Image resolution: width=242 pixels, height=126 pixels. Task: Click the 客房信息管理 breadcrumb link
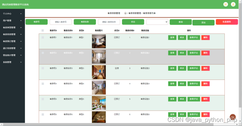(x=135, y=13)
